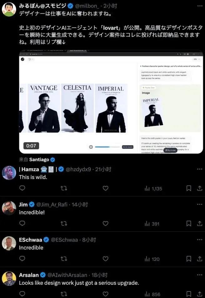Pause the embedded lovart video
The width and height of the screenshot is (205, 298).
(x=91, y=147)
